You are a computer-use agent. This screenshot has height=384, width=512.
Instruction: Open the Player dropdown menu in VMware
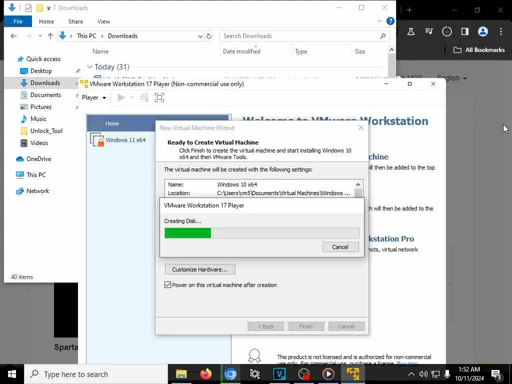(93, 97)
